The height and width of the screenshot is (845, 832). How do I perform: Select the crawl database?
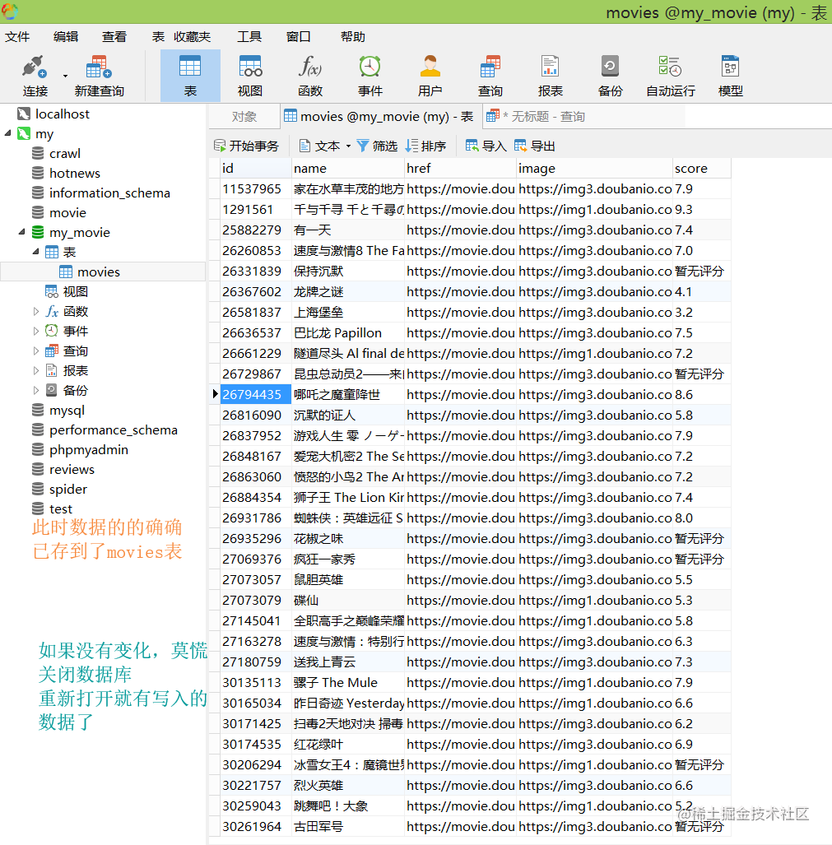tap(65, 154)
